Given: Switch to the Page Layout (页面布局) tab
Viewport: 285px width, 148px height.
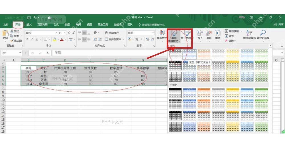Looking at the screenshot, I should click(x=42, y=24).
